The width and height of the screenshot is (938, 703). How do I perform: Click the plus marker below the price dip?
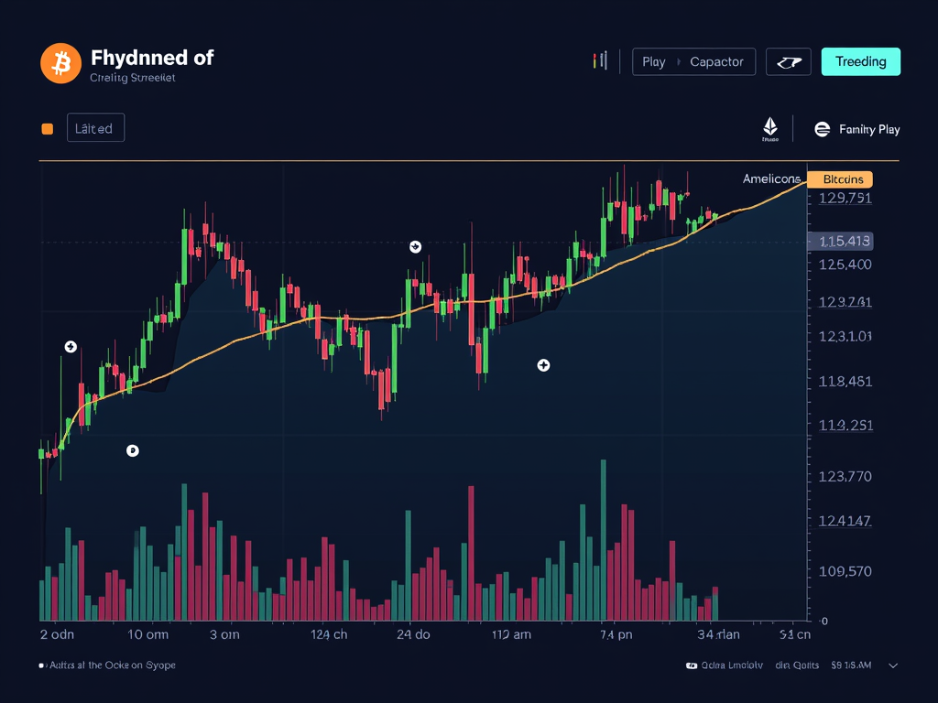543,365
